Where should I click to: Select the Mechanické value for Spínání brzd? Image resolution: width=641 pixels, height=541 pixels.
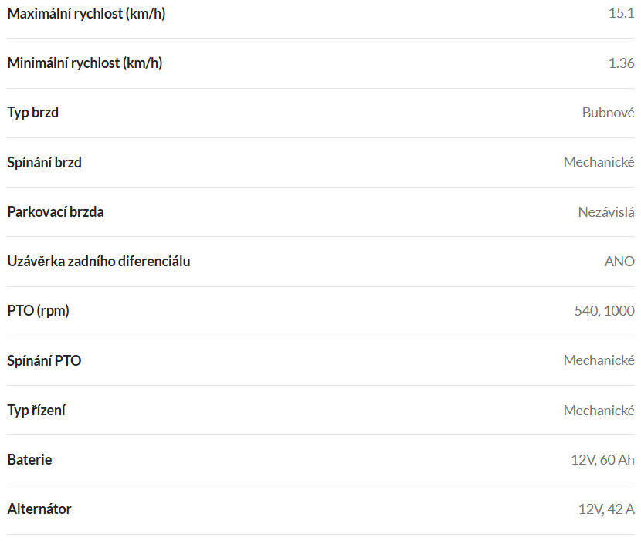tap(599, 162)
